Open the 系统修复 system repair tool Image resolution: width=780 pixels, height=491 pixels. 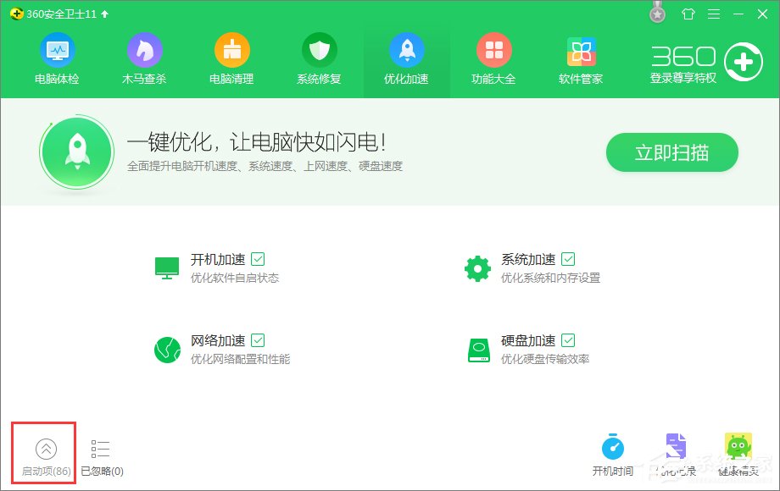[319, 58]
